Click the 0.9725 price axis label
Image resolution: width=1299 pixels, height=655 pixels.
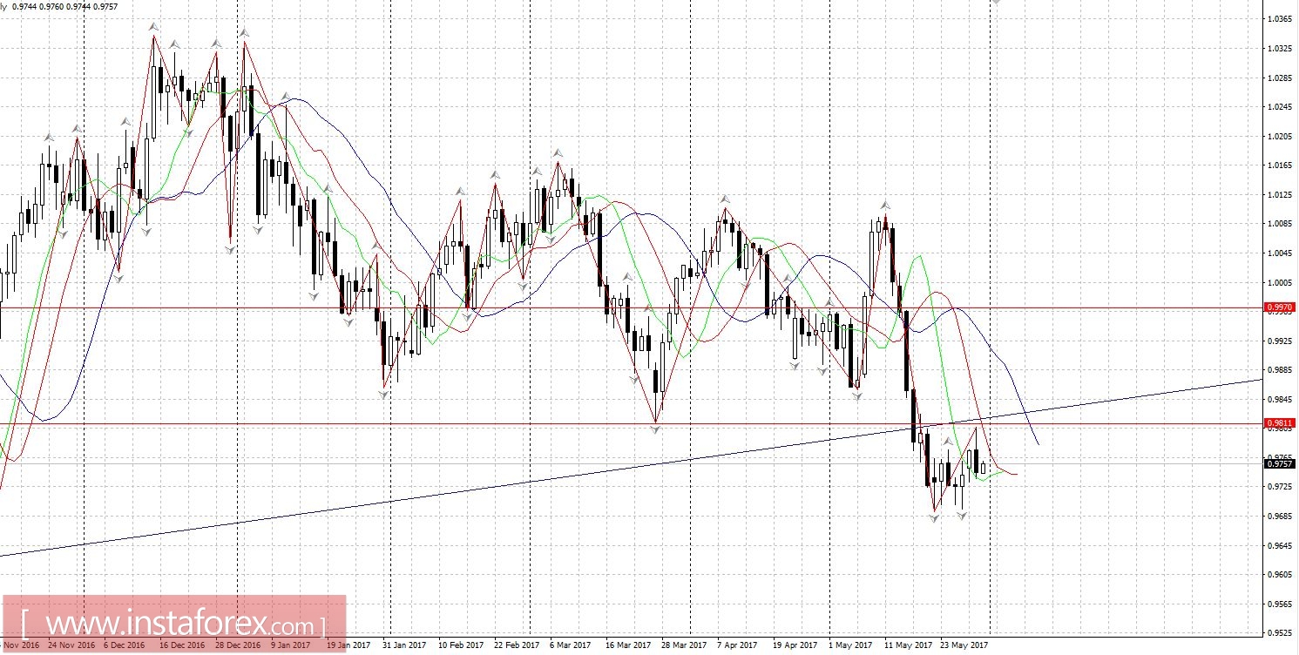click(x=1280, y=487)
